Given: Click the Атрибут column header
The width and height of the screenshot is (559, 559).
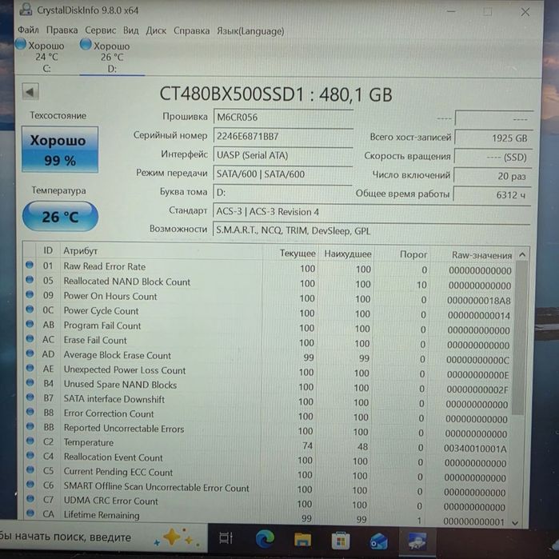Looking at the screenshot, I should 161,251.
